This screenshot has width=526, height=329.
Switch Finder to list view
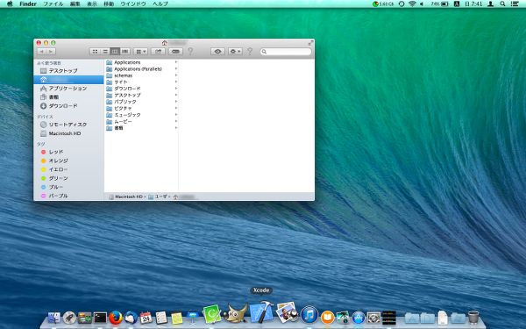105,52
